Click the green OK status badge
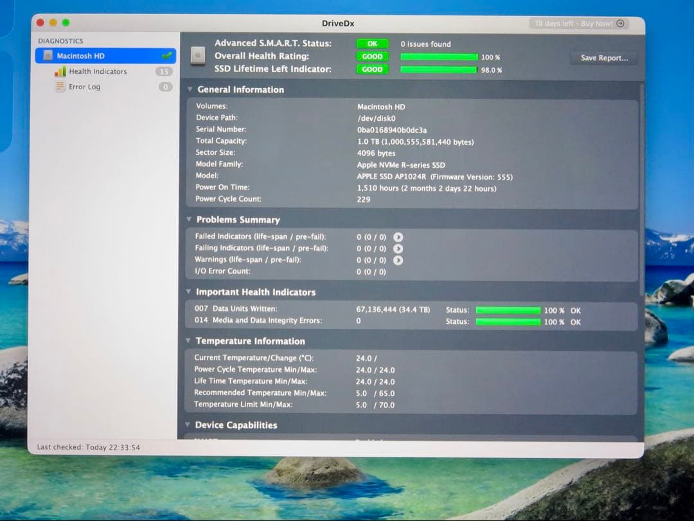This screenshot has height=521, width=694. [x=372, y=44]
